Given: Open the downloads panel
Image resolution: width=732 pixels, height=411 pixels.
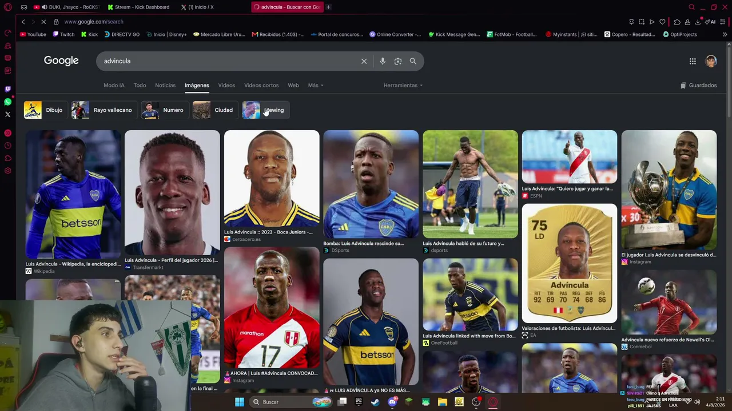Looking at the screenshot, I should 698,22.
